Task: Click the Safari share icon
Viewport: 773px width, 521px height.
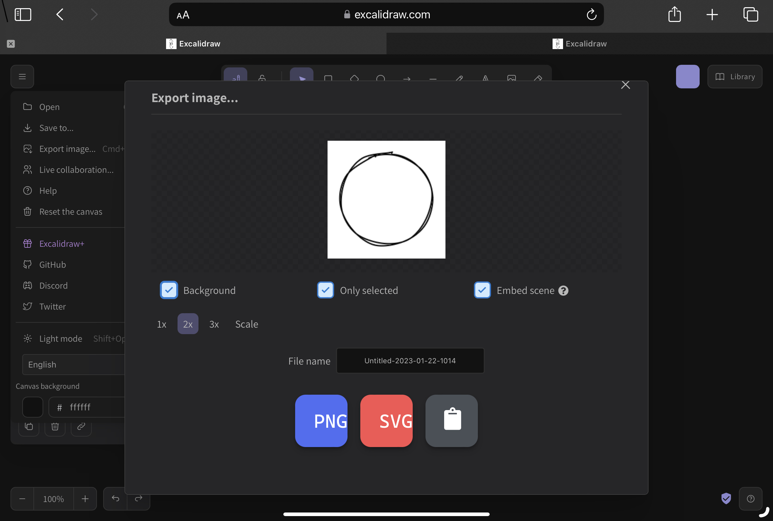Action: [674, 15]
